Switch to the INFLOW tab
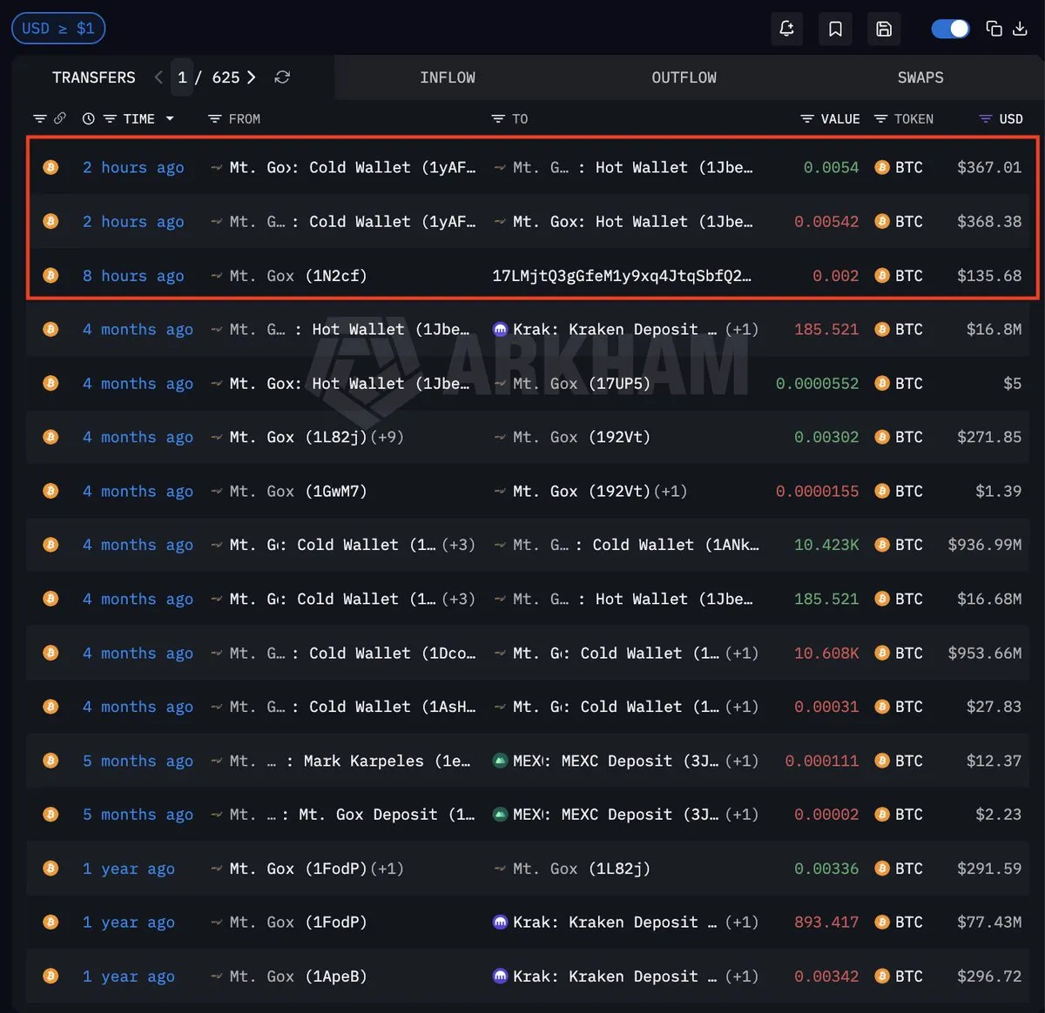This screenshot has height=1013, width=1045. point(448,77)
